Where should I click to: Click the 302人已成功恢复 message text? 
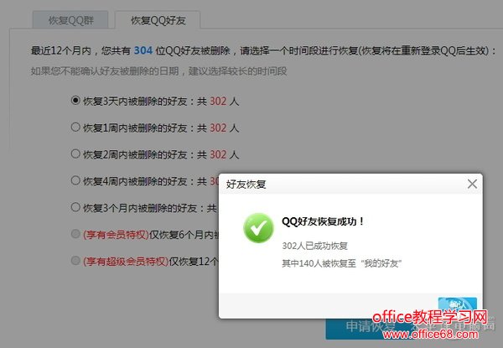(x=314, y=246)
